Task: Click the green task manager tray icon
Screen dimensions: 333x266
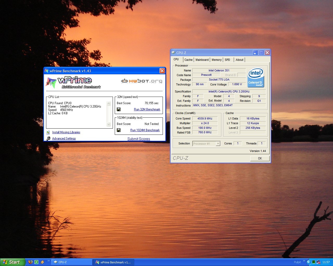Action: 314,262
